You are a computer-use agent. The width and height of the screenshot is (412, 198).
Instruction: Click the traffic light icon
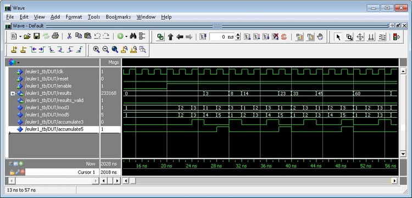tap(396, 37)
